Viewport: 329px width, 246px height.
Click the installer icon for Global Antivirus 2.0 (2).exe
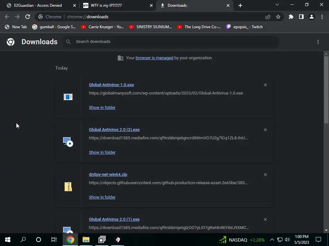coord(68,142)
